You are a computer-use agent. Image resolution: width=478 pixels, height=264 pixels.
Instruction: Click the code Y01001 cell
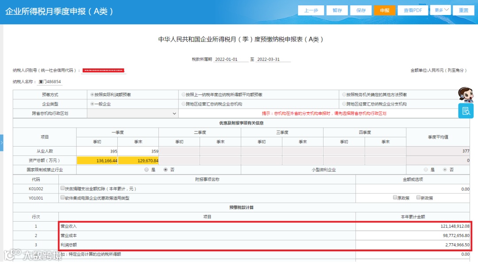point(36,198)
